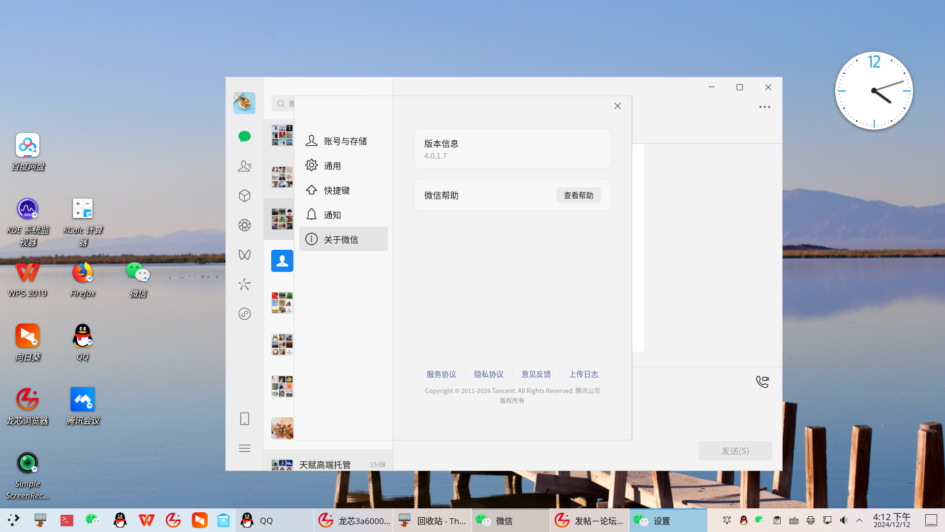The width and height of the screenshot is (945, 532).
Task: Click the 发送(S) send button
Action: pos(735,451)
